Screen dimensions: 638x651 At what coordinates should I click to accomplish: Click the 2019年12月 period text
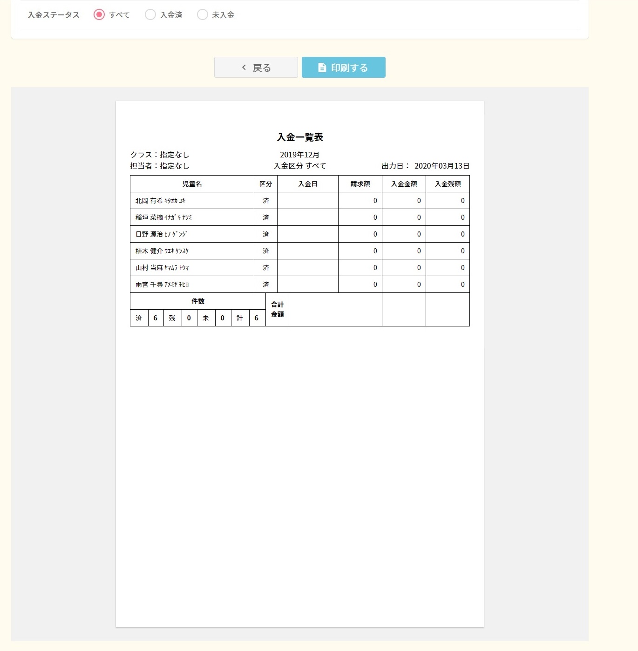tap(300, 155)
